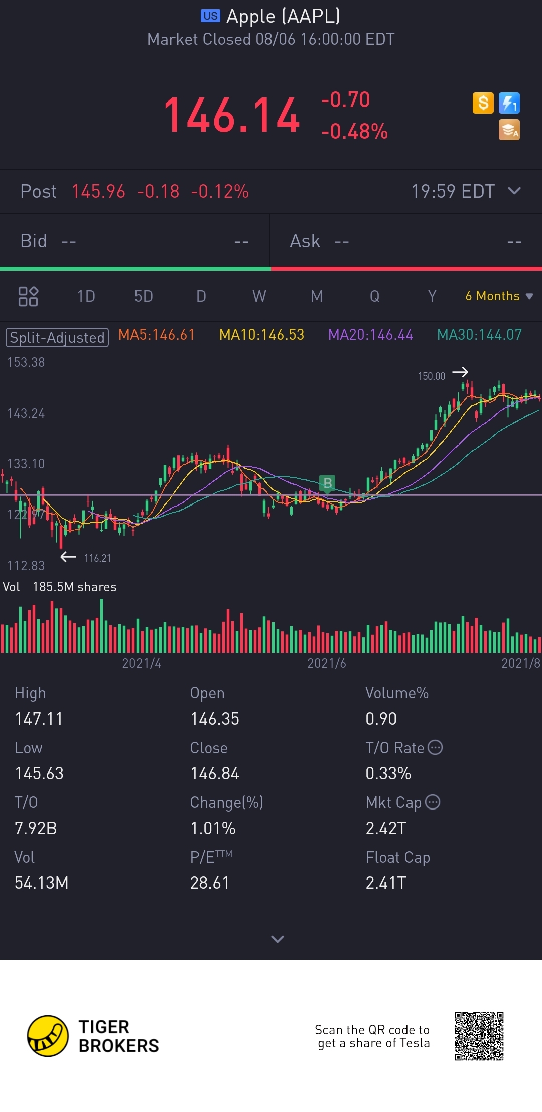The image size is (542, 1112).
Task: Tap the Open value 146.35
Action: [x=215, y=719]
